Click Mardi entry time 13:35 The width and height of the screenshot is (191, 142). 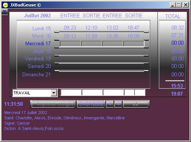(x=112, y=36)
